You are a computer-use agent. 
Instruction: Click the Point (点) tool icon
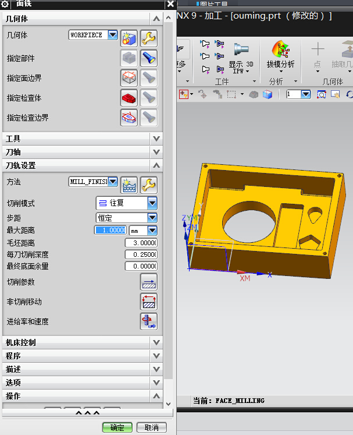318,49
